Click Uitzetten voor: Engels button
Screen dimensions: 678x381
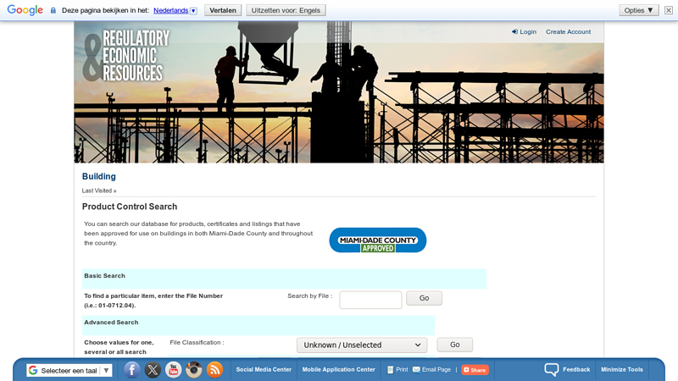point(286,10)
